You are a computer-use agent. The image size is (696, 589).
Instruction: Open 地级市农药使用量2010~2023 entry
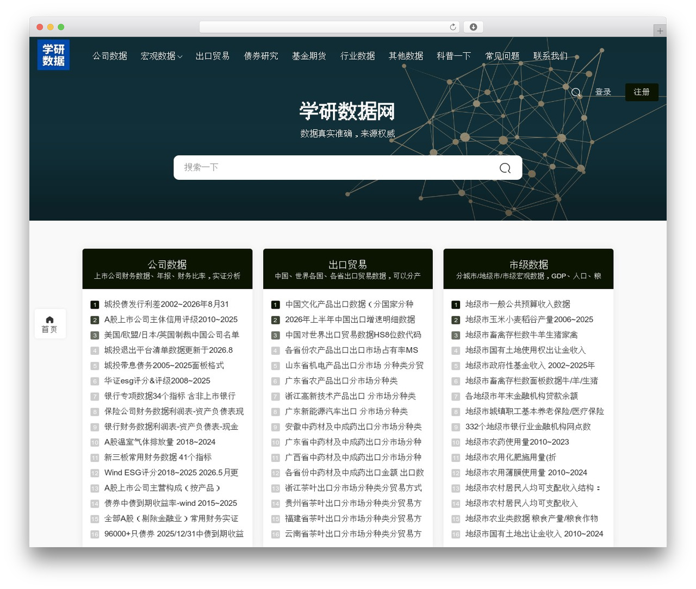[x=517, y=442]
